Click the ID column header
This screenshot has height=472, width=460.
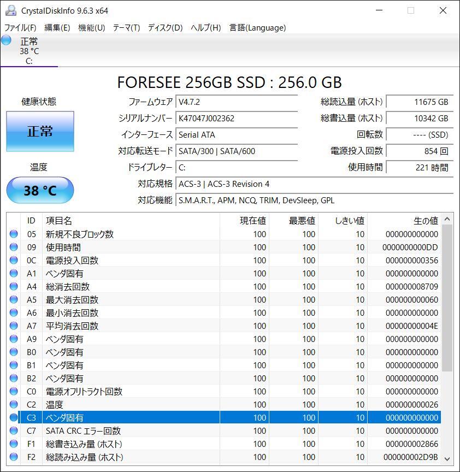(x=31, y=221)
